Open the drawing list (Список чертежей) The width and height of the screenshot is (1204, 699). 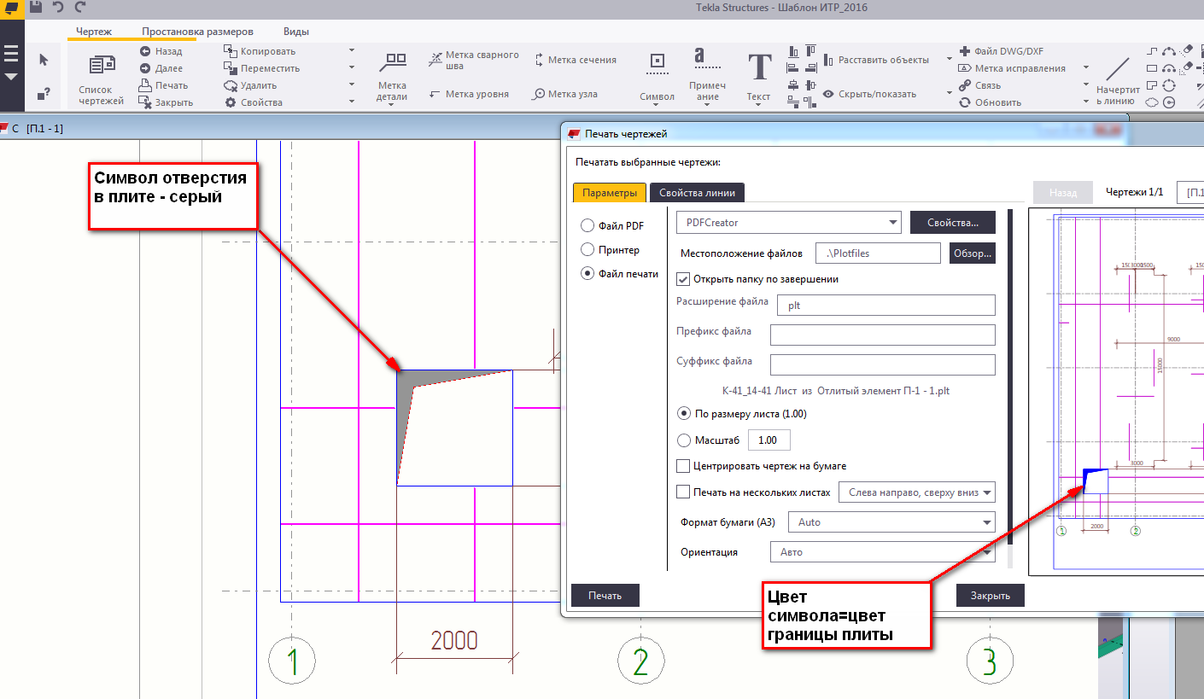point(102,77)
